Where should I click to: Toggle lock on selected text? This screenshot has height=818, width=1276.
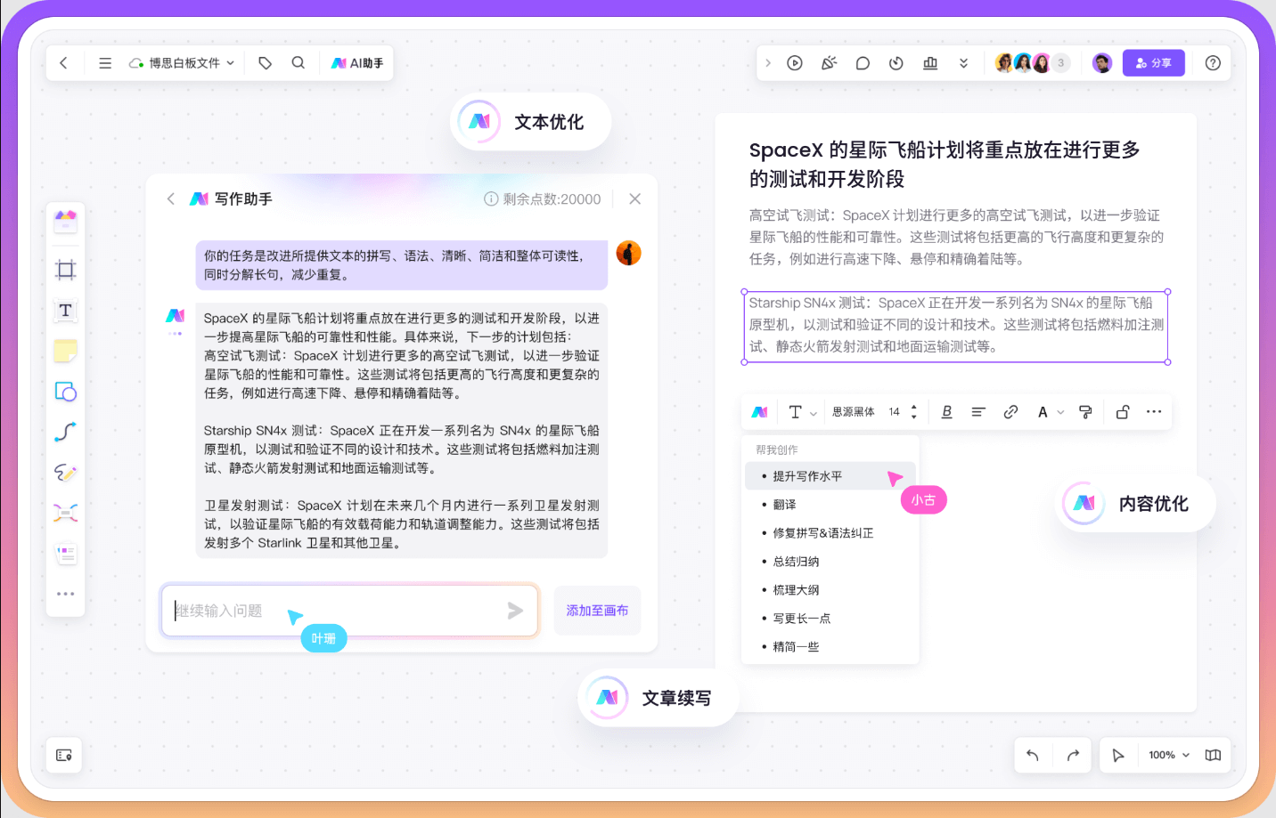click(1123, 412)
